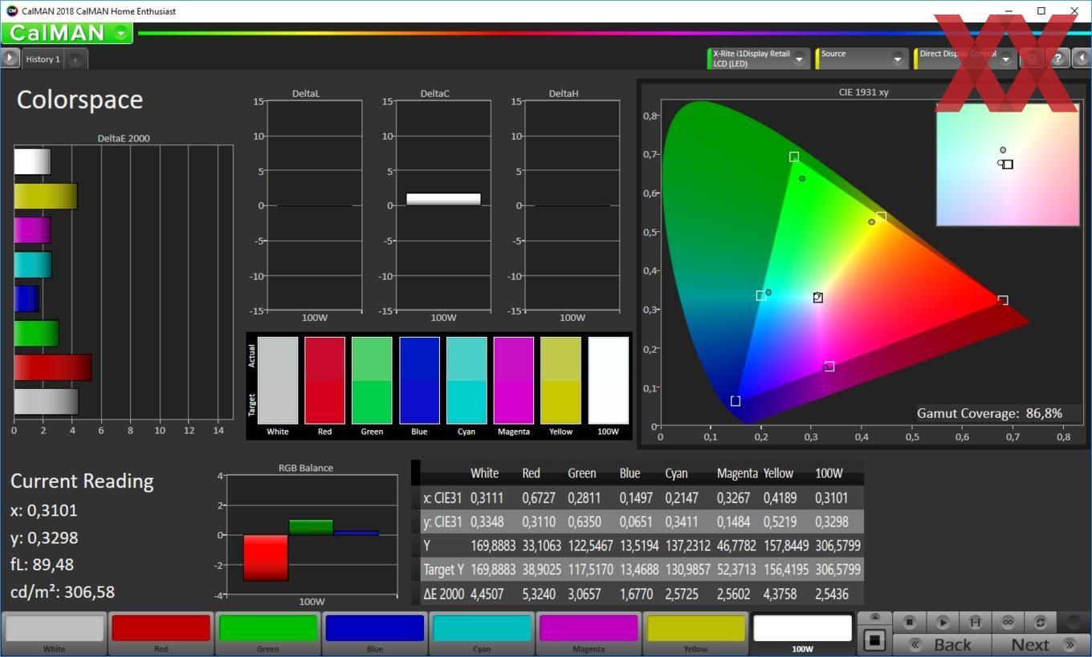Select the White pattern swatch
The width and height of the screenshot is (1092, 657).
click(x=55, y=634)
